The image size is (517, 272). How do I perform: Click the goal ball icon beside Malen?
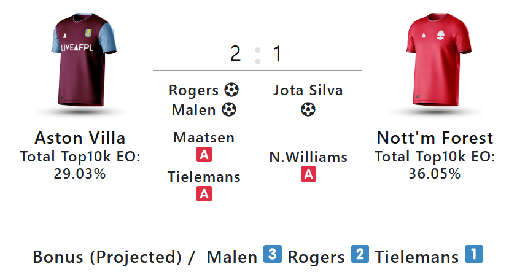tap(228, 110)
